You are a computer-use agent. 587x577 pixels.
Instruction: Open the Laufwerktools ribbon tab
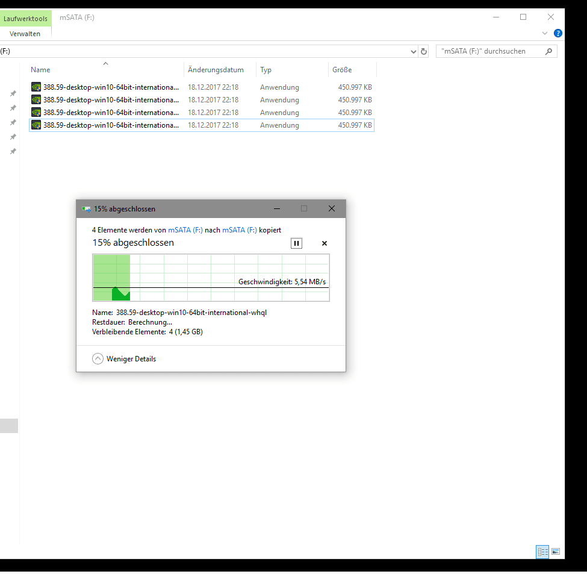pyautogui.click(x=25, y=18)
